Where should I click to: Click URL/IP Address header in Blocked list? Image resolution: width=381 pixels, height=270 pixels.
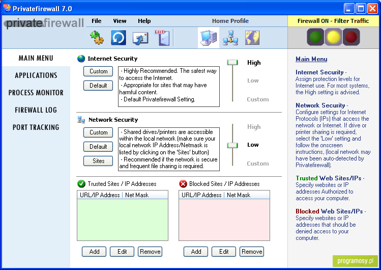[201, 195]
